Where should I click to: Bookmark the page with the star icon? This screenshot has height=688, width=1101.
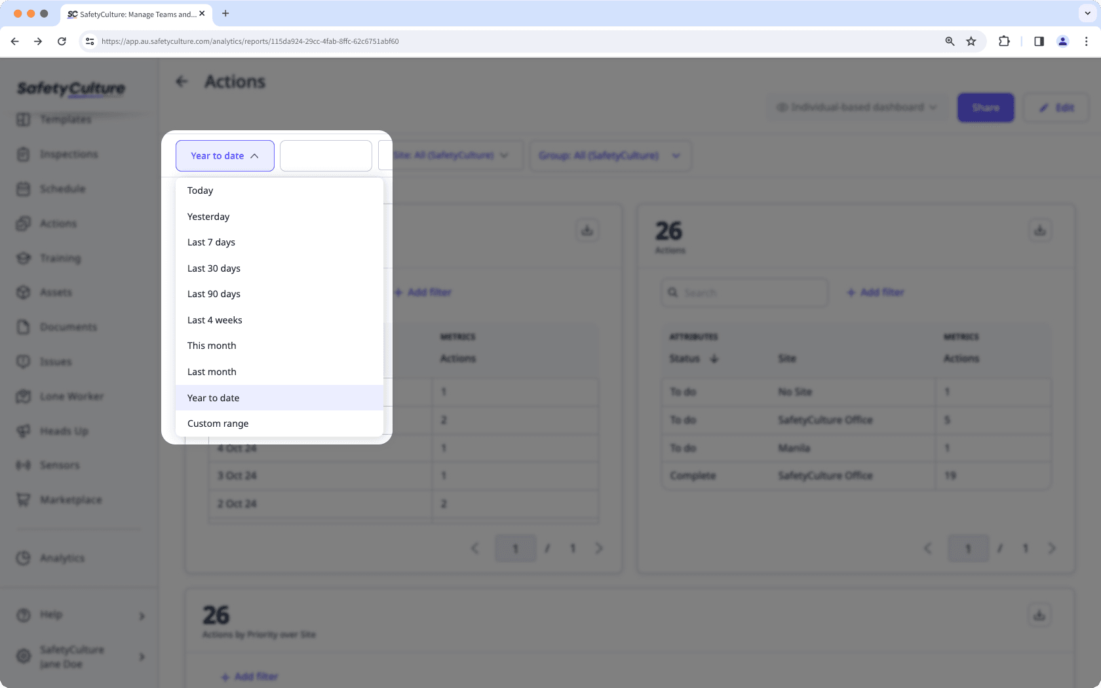pyautogui.click(x=971, y=41)
